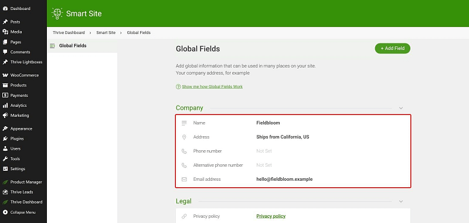
Task: Click the Pages icon in sidebar
Action: point(5,42)
